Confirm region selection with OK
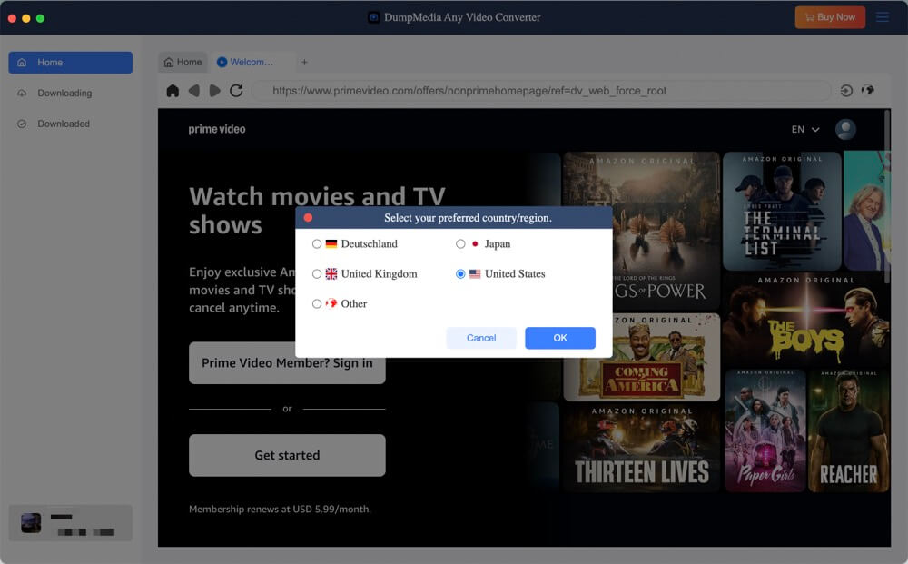 coord(560,338)
